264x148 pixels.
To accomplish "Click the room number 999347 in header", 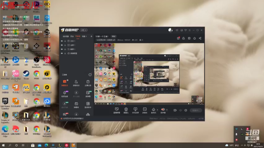I will point(127,40).
